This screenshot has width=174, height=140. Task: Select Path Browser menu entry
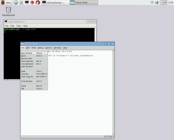click(x=34, y=66)
